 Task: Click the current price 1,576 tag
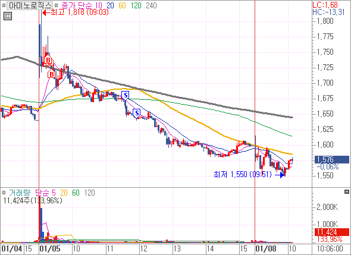pyautogui.click(x=332, y=159)
